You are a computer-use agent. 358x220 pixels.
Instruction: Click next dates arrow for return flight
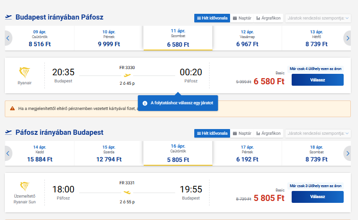(348, 153)
